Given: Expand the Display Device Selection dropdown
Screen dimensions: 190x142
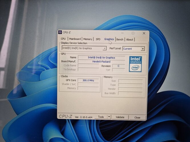Looking at the screenshot, I should (105, 48).
